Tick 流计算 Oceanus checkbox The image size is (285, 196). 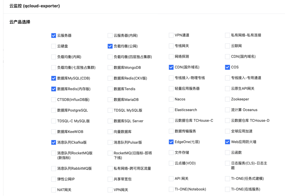coord(227,110)
